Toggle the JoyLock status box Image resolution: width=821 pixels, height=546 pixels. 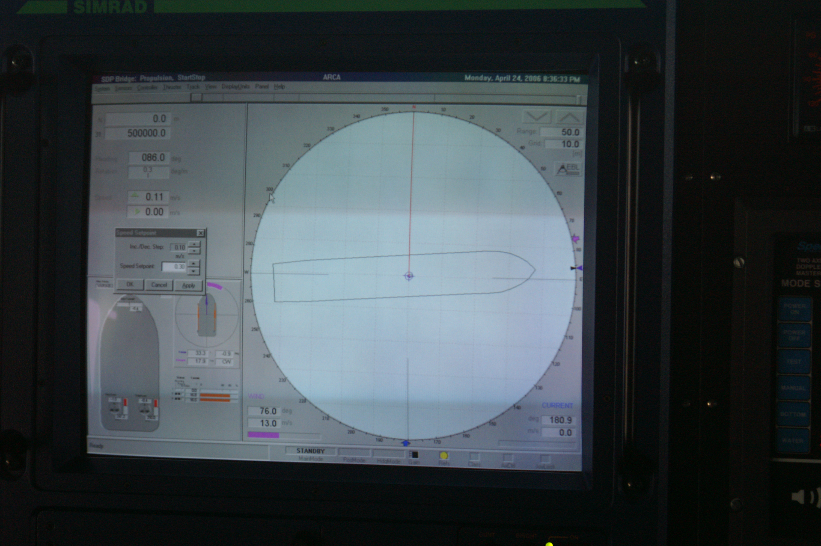point(545,459)
